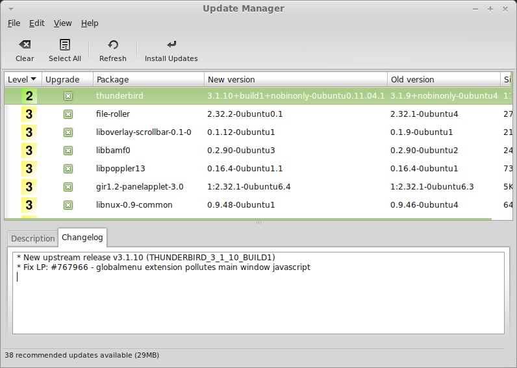Open the View menu

click(x=62, y=23)
